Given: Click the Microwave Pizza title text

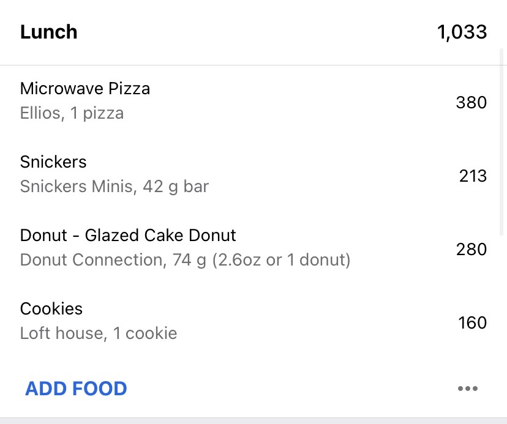Looking at the screenshot, I should coord(85,89).
